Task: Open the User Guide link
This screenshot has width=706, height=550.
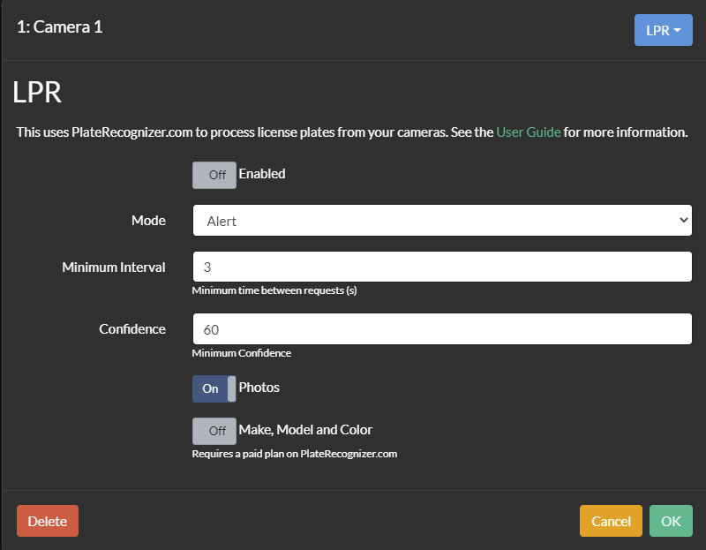Action: pos(528,132)
